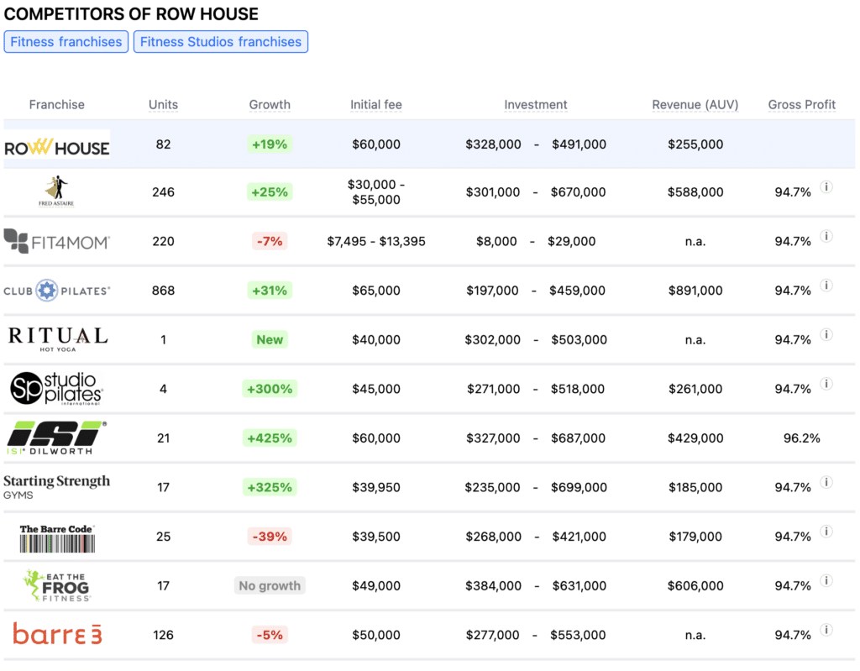
Task: Click the +25% growth badge
Action: (x=270, y=192)
